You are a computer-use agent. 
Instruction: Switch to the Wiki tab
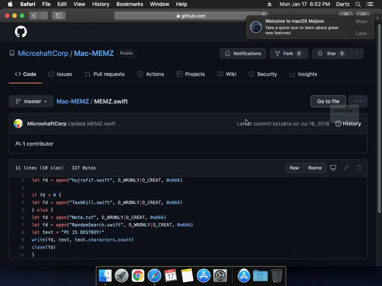(x=227, y=74)
